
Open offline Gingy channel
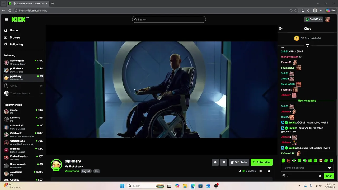(23, 86)
